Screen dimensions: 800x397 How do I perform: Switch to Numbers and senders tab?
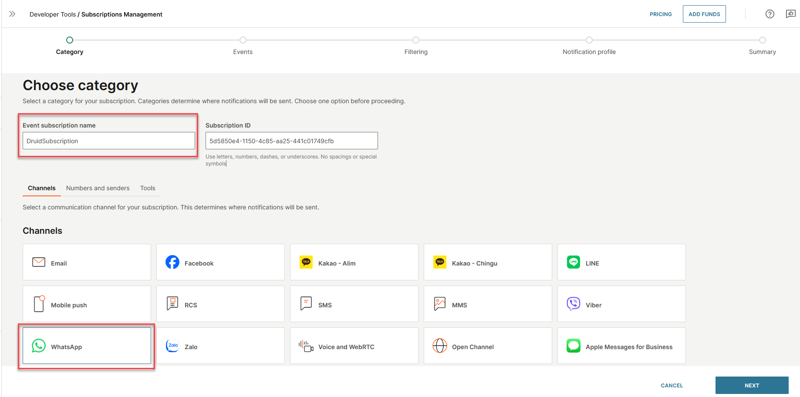tap(98, 188)
